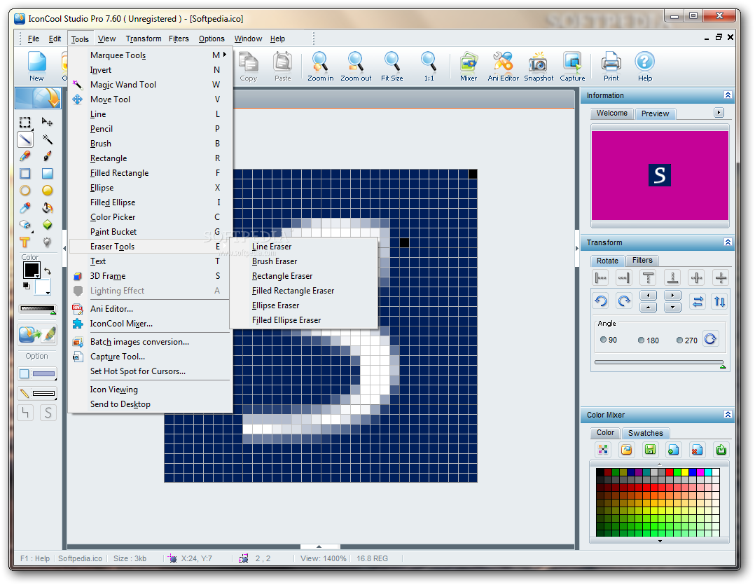
Task: Open the Ani Editor toolbar icon
Action: [503, 67]
